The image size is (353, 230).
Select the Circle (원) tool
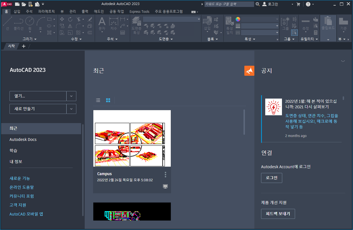click(x=30, y=23)
